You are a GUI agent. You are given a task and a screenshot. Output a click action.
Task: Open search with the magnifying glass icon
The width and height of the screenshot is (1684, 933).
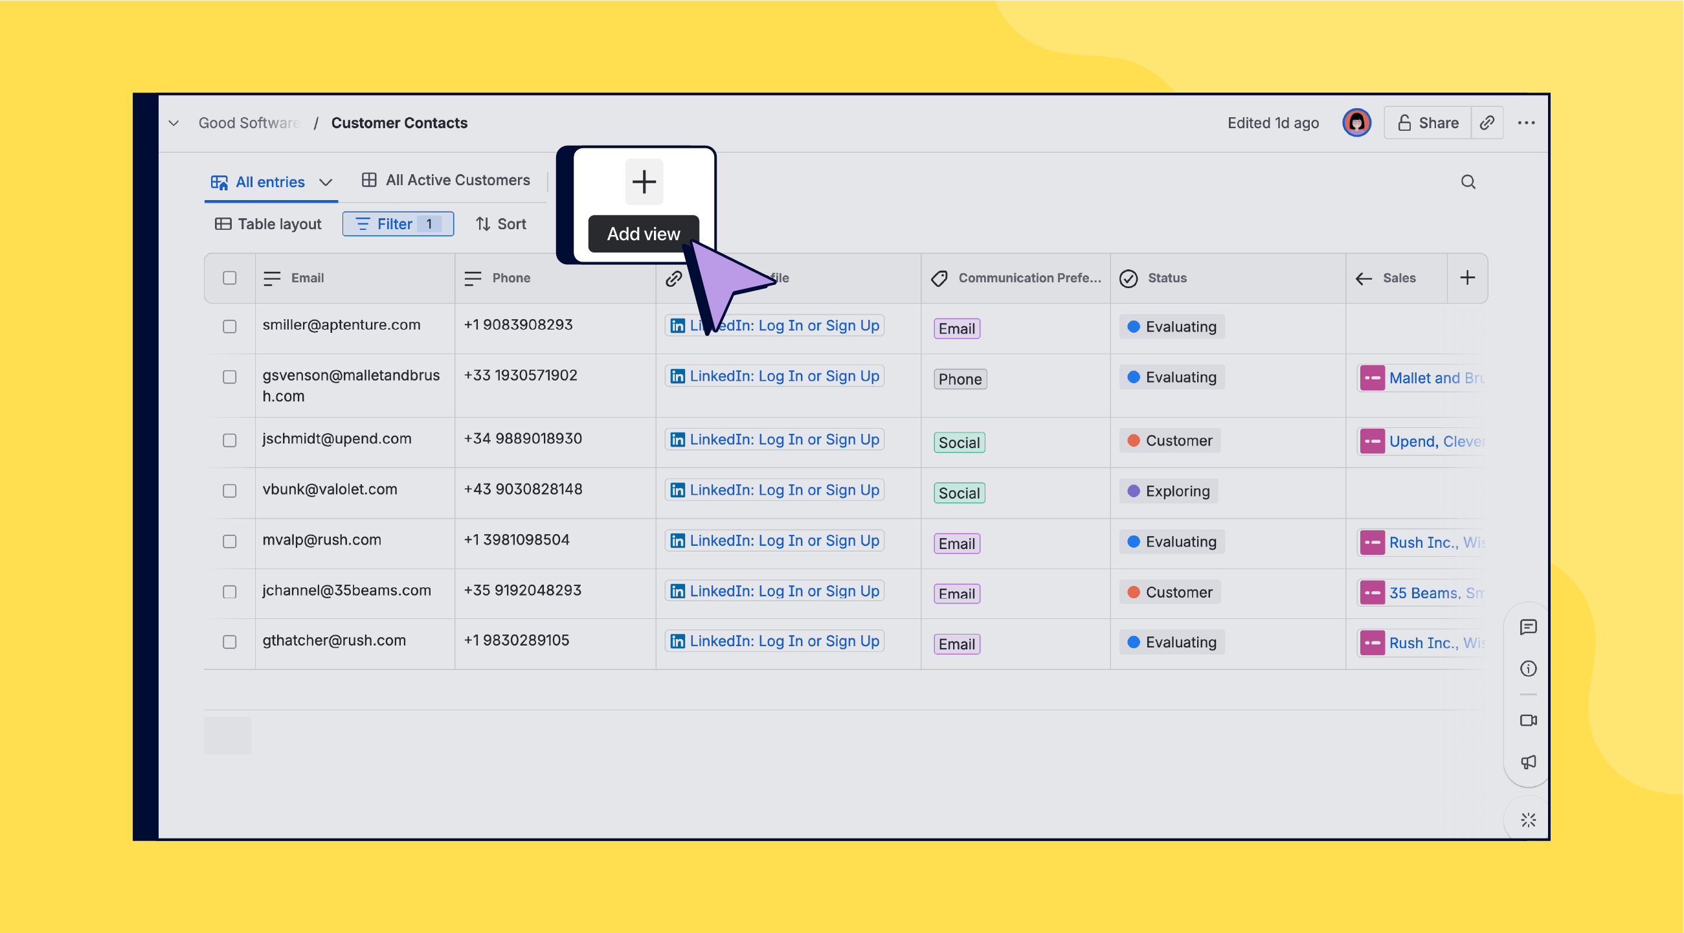click(x=1468, y=182)
